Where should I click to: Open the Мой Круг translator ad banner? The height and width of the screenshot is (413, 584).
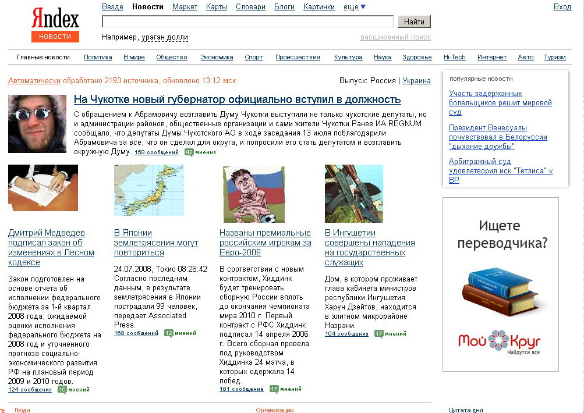(501, 284)
